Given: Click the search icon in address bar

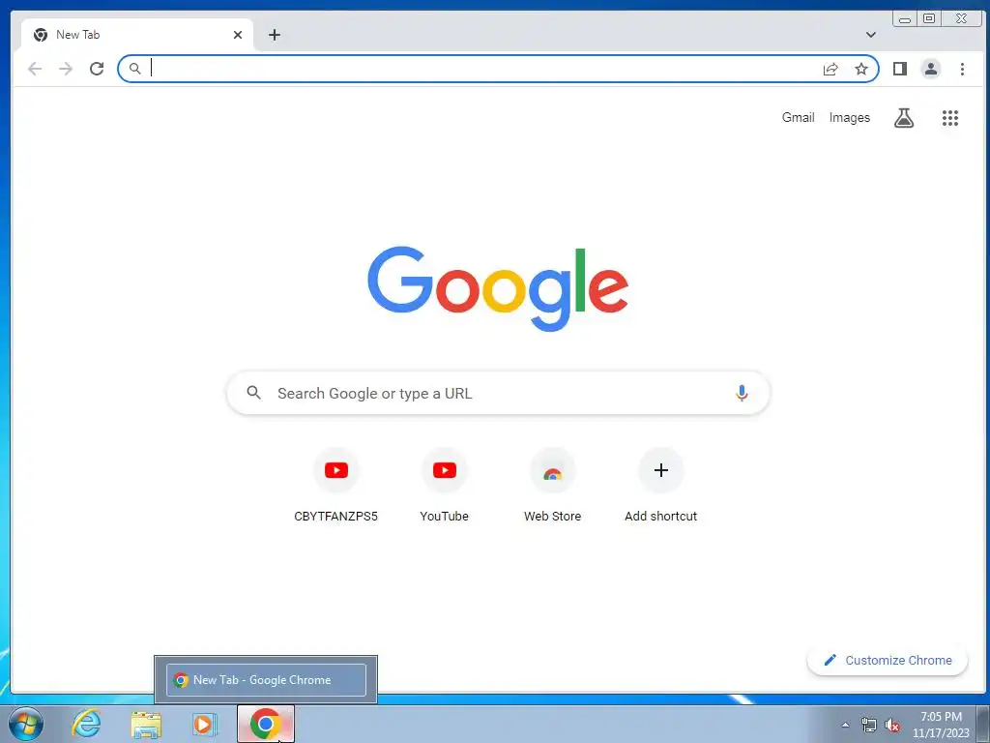Looking at the screenshot, I should pyautogui.click(x=134, y=69).
